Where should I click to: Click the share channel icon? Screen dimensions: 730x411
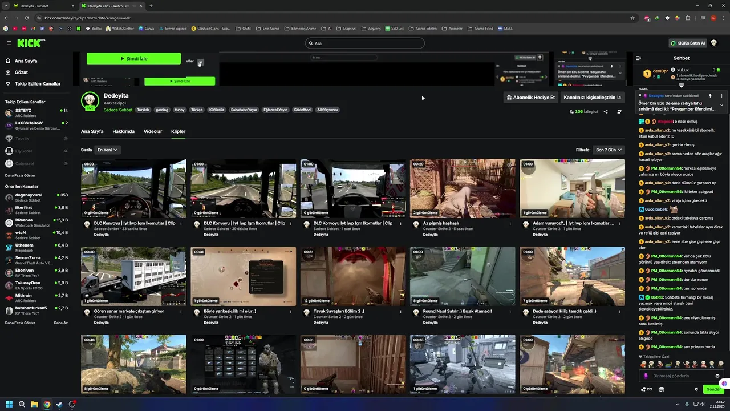[606, 112]
